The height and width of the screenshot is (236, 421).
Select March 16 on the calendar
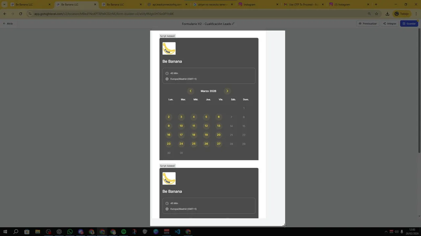coord(169,135)
